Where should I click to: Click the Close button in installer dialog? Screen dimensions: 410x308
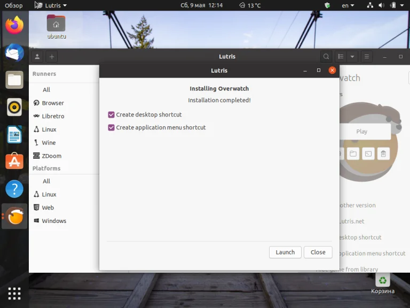point(318,252)
